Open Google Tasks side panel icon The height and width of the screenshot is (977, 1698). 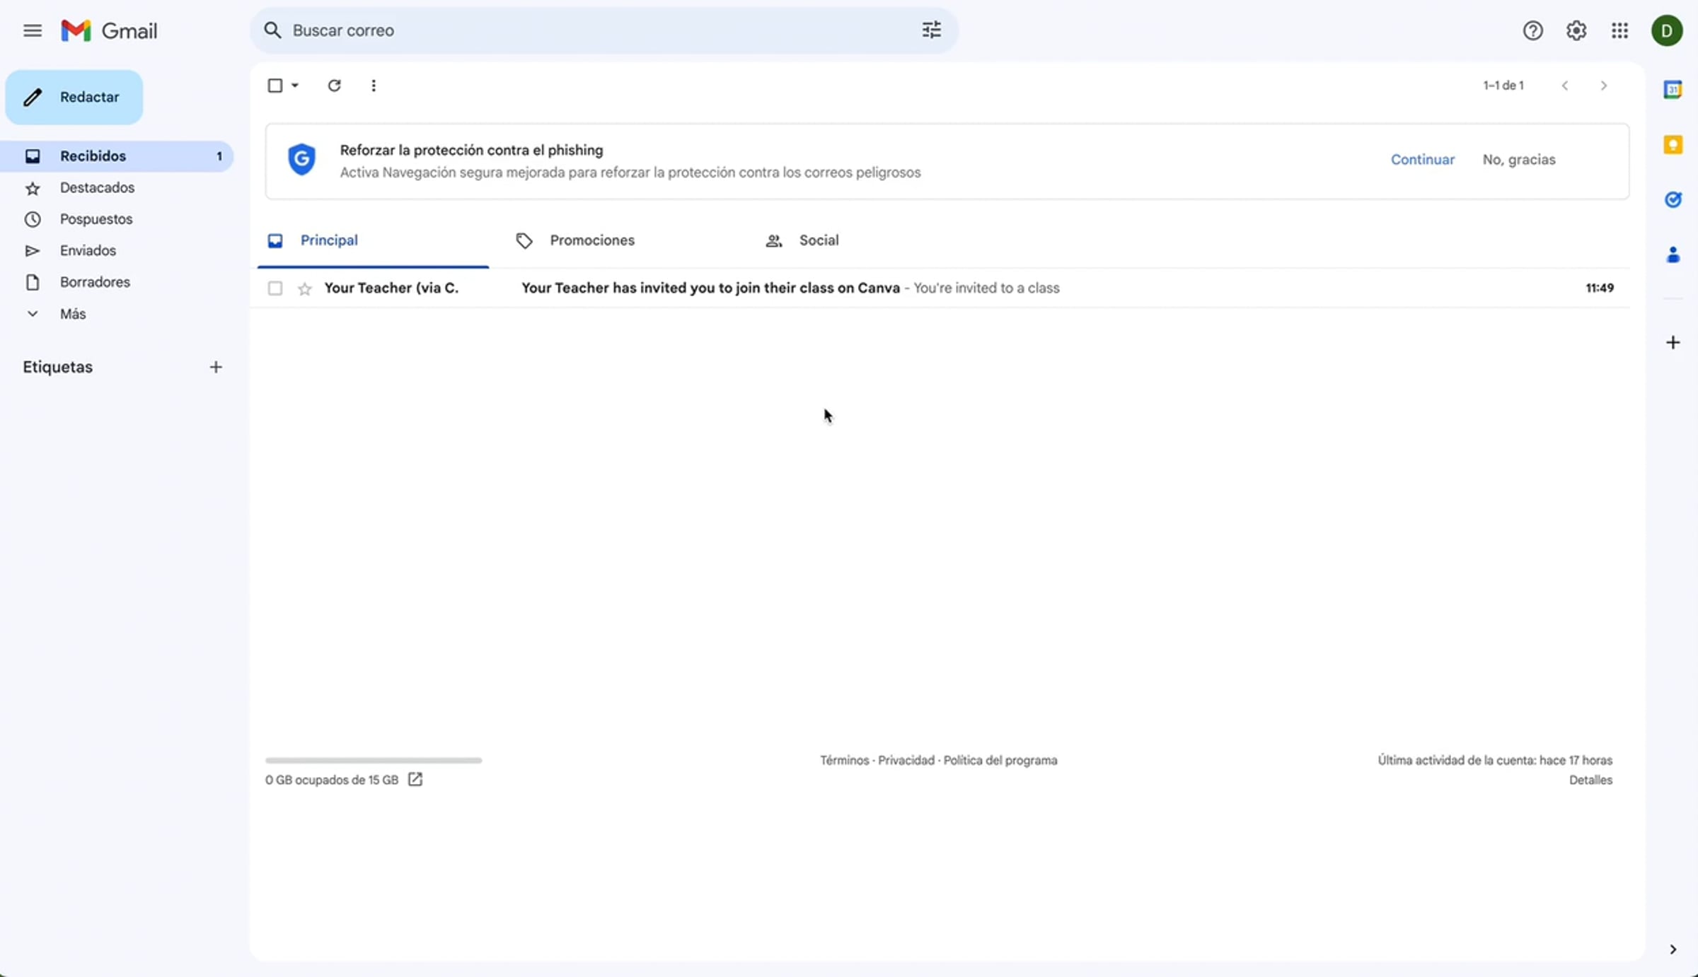pyautogui.click(x=1673, y=199)
